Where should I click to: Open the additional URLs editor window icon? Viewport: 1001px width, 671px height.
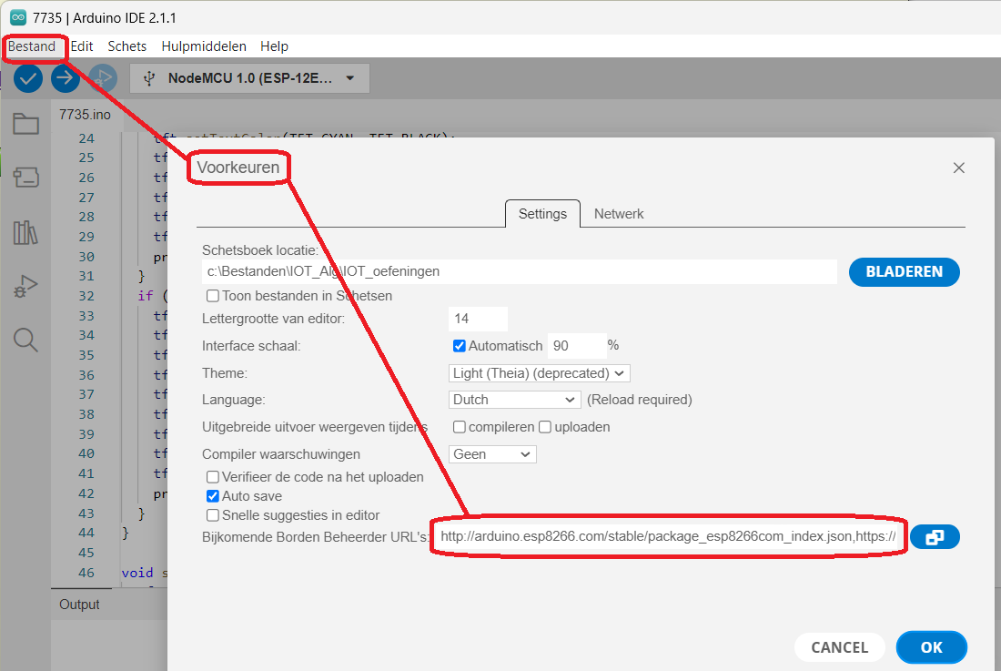[935, 537]
